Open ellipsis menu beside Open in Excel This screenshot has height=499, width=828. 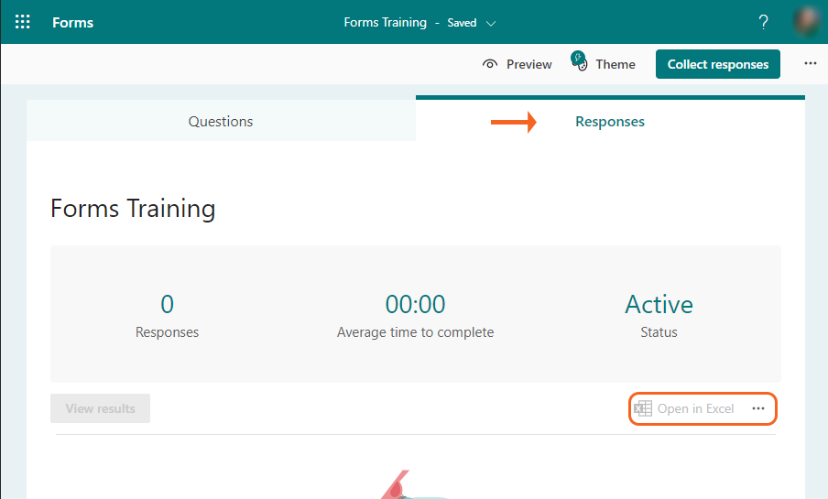(x=758, y=408)
